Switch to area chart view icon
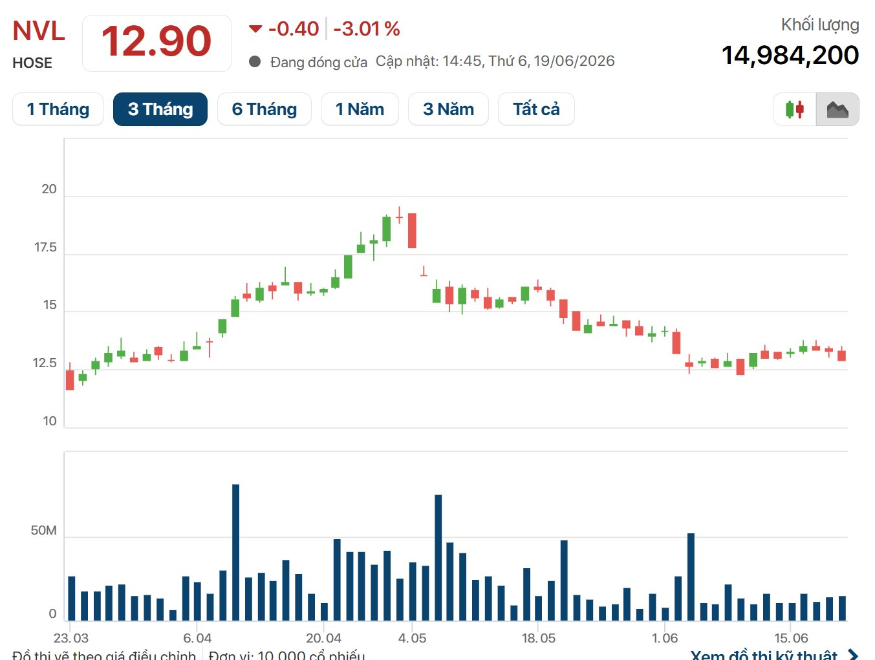This screenshot has height=660, width=875. tap(837, 109)
